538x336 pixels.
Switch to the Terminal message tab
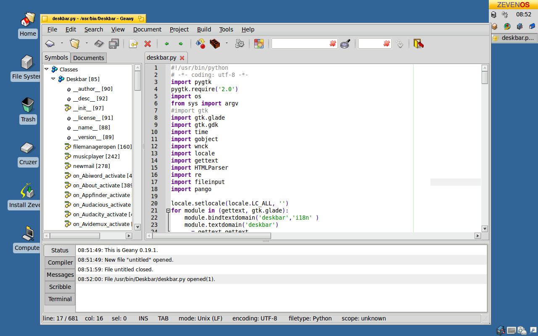coord(60,299)
